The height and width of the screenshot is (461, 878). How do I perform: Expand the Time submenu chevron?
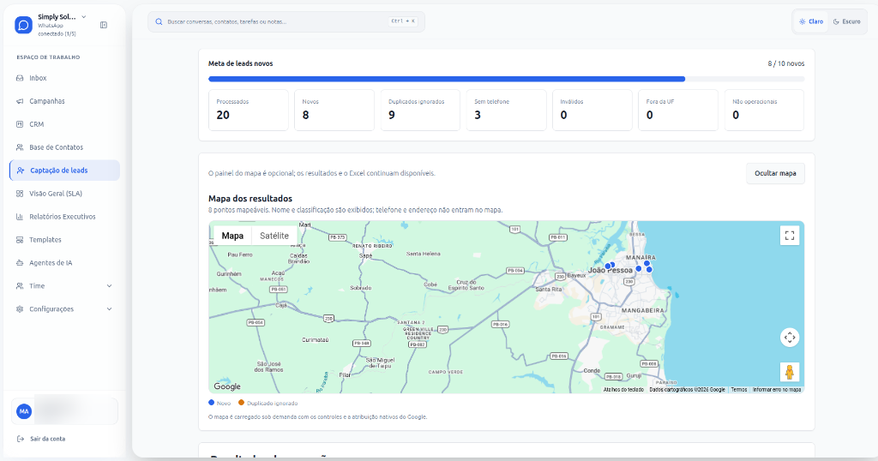pos(109,286)
